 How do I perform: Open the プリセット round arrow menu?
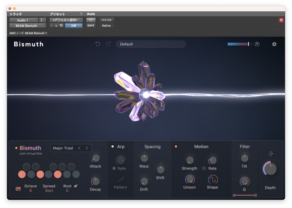81,14
